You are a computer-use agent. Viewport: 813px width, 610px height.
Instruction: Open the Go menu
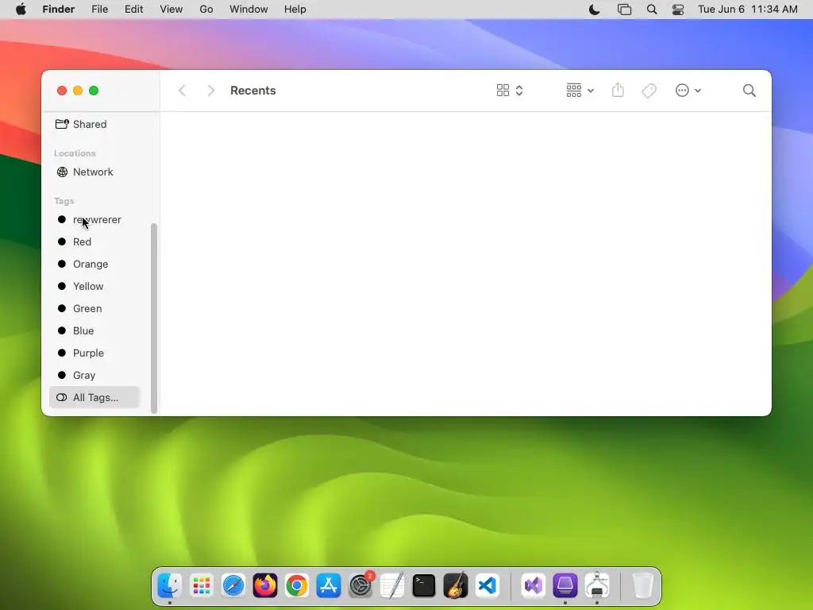(206, 10)
